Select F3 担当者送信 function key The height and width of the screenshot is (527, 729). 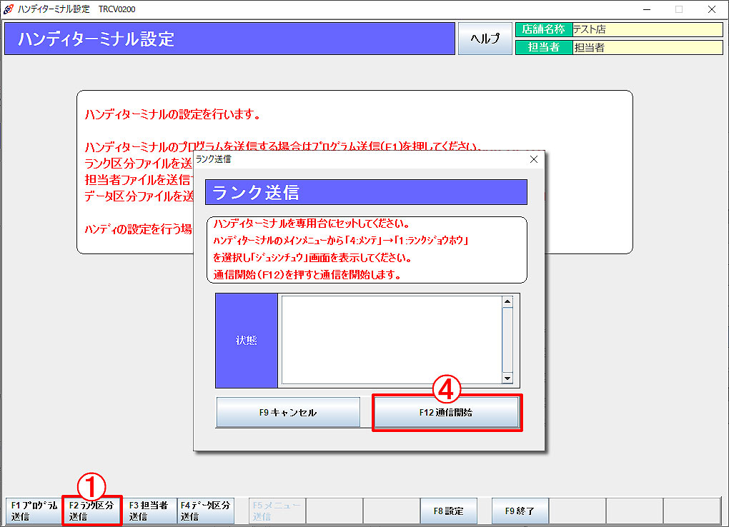(149, 511)
